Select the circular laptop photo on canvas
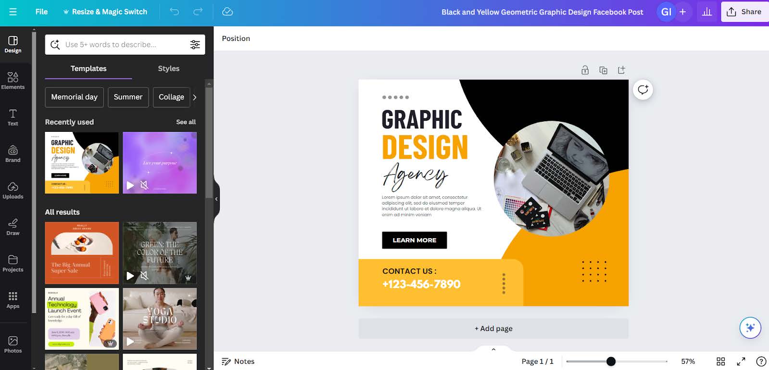 click(x=551, y=179)
